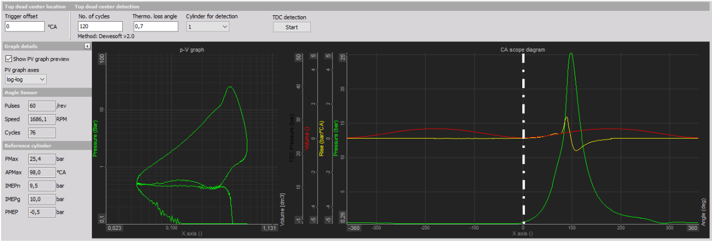Click the Pulses value field

point(42,105)
